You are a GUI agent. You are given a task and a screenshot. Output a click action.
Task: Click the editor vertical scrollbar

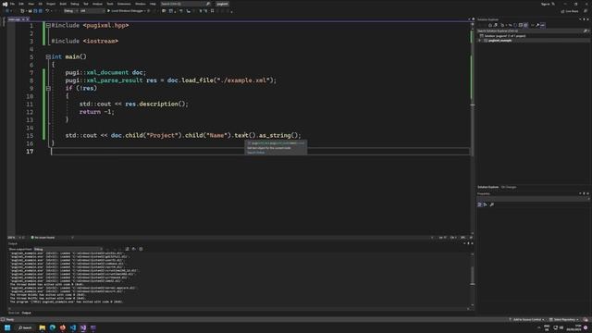(x=473, y=129)
